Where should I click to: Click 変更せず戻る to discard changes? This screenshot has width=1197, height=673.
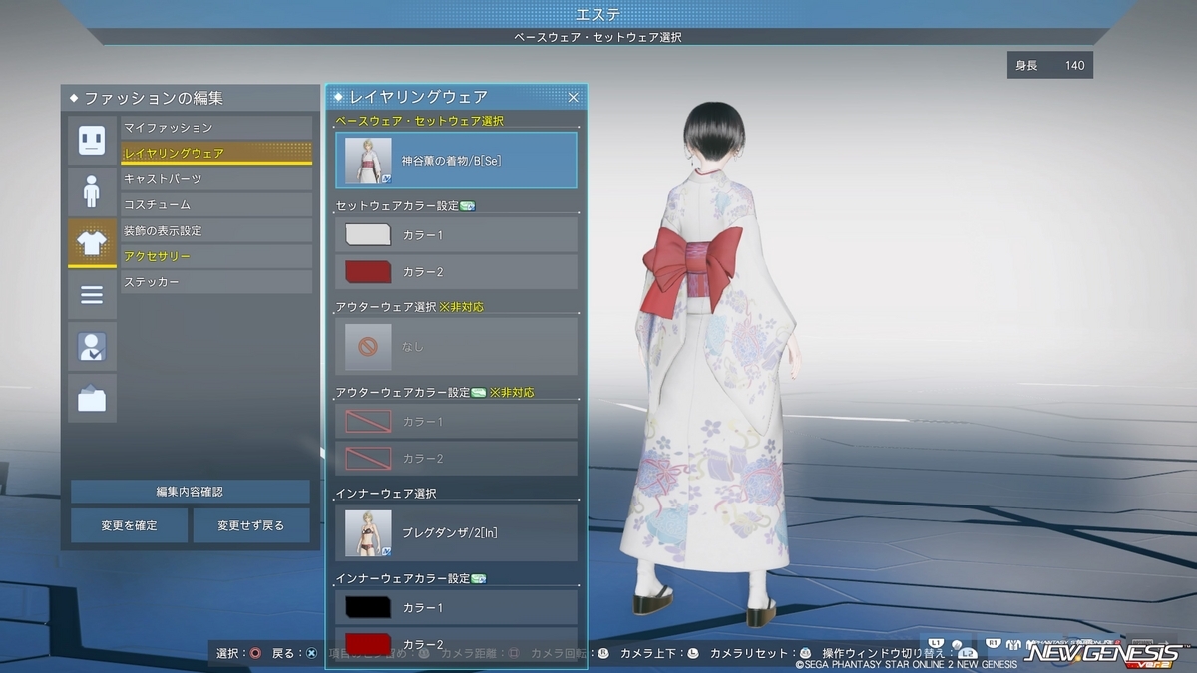pos(251,525)
